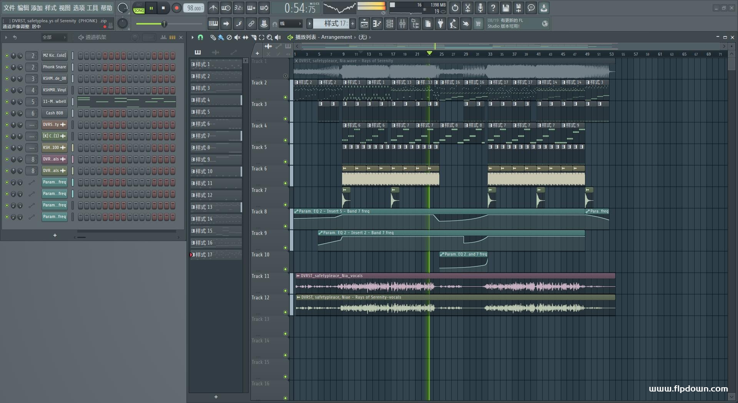This screenshot has width=738, height=403.
Task: Click the save project icon
Action: coord(505,8)
